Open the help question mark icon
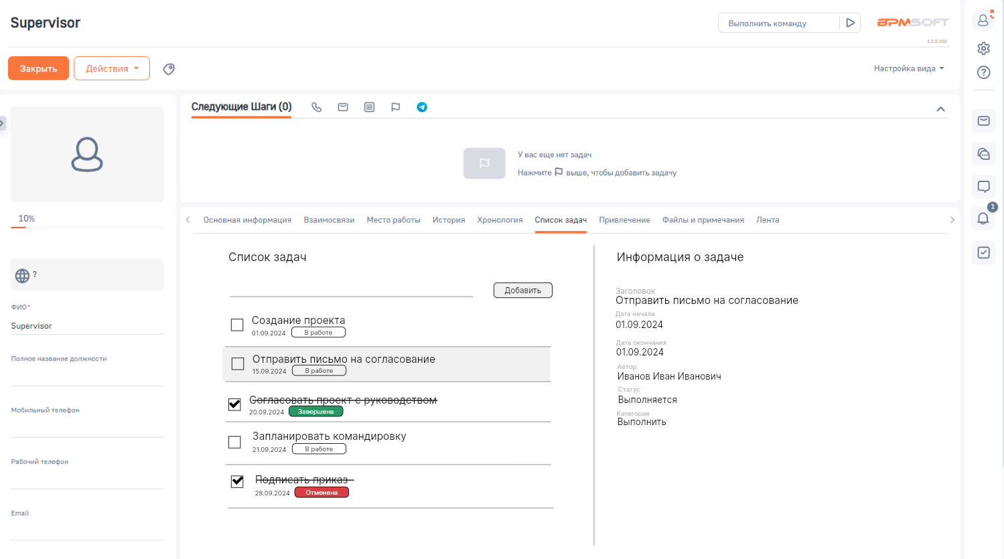Viewport: 1004px width, 559px height. pyautogui.click(x=983, y=72)
